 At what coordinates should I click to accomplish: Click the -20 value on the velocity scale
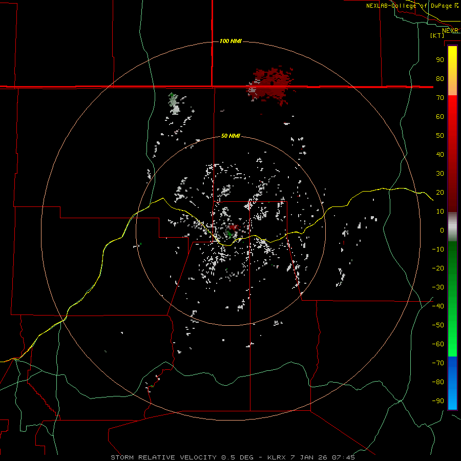pos(438,268)
